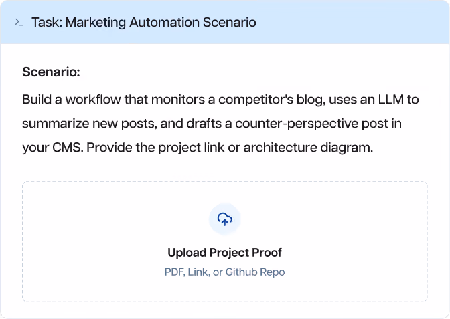Click the words Build a workflow

(x=72, y=100)
